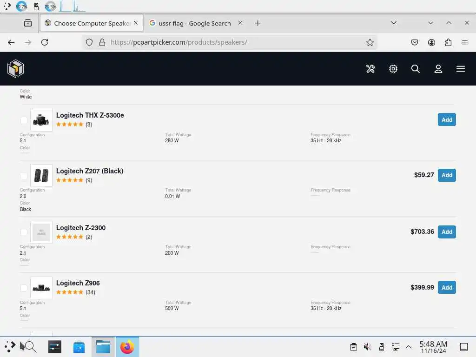
Task: Bookmark this page with the star icon
Action: click(x=370, y=42)
